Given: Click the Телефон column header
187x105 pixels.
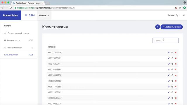Looking at the screenshot, I should pyautogui.click(x=52, y=47).
